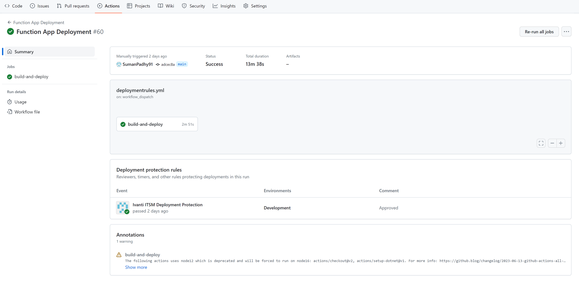This screenshot has height=285, width=579.
Task: Zoom out the workflow graph
Action: (x=552, y=143)
